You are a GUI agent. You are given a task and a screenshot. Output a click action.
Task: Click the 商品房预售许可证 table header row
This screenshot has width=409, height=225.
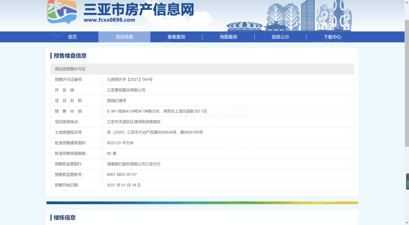click(202, 69)
